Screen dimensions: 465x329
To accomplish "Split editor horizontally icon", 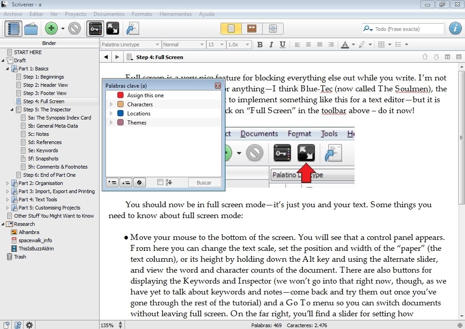I will pyautogui.click(x=459, y=57).
